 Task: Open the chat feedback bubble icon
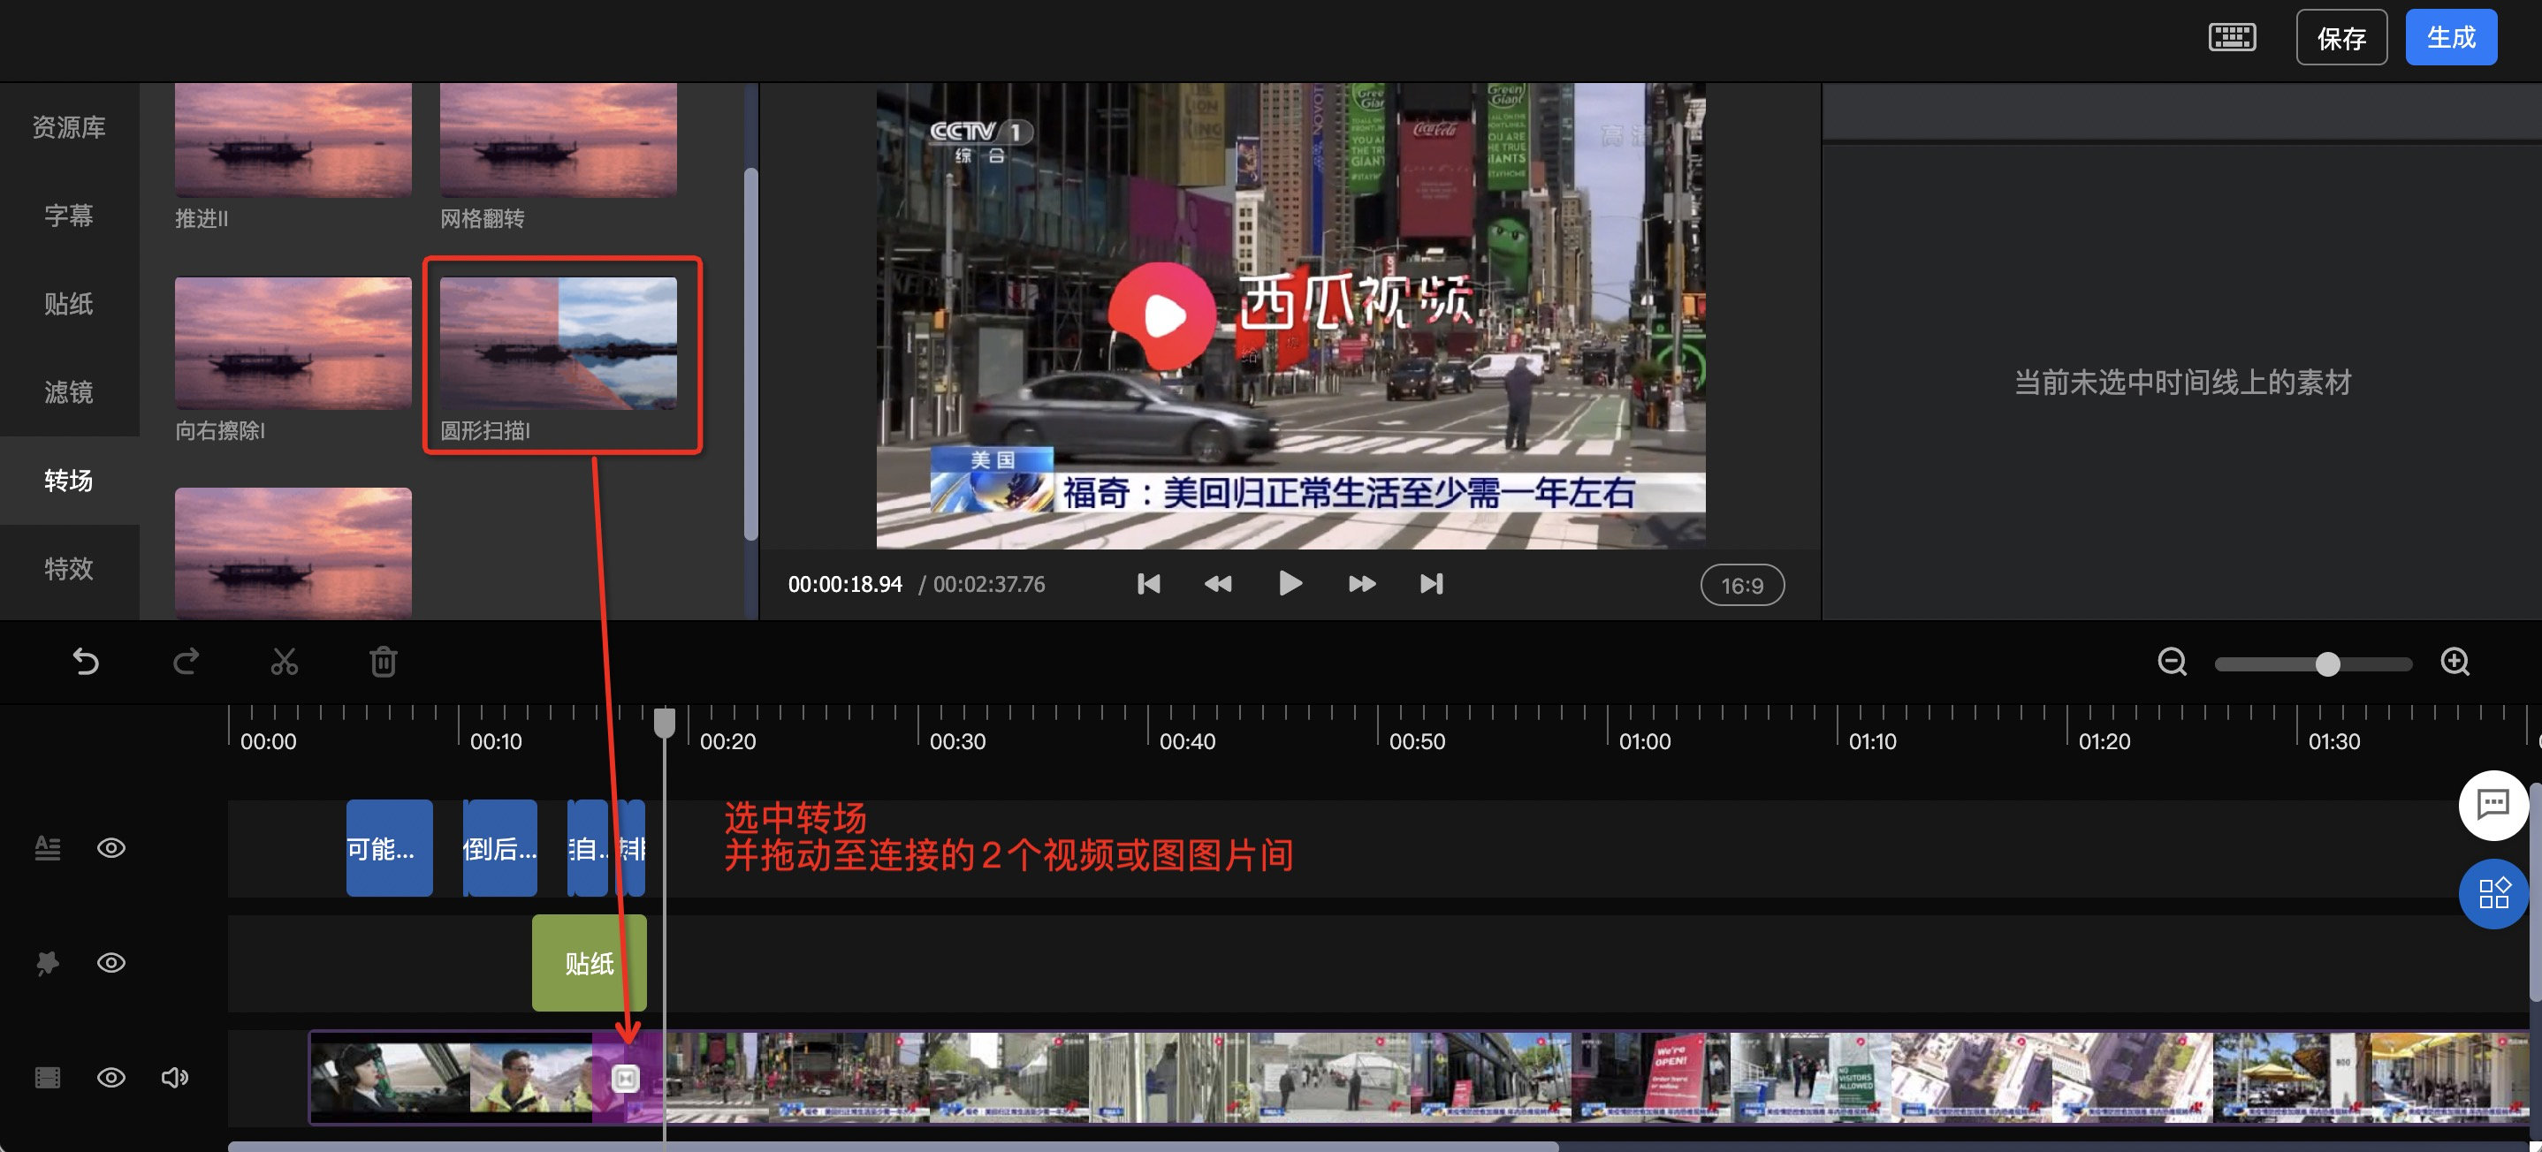[2493, 804]
